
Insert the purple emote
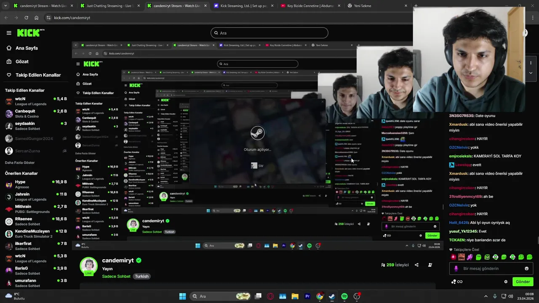[x=470, y=257]
